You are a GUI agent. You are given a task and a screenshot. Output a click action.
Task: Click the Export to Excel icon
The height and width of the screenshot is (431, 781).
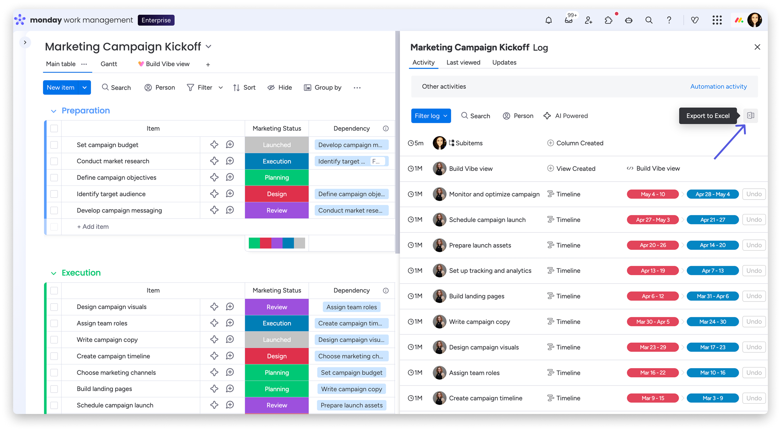pyautogui.click(x=750, y=116)
